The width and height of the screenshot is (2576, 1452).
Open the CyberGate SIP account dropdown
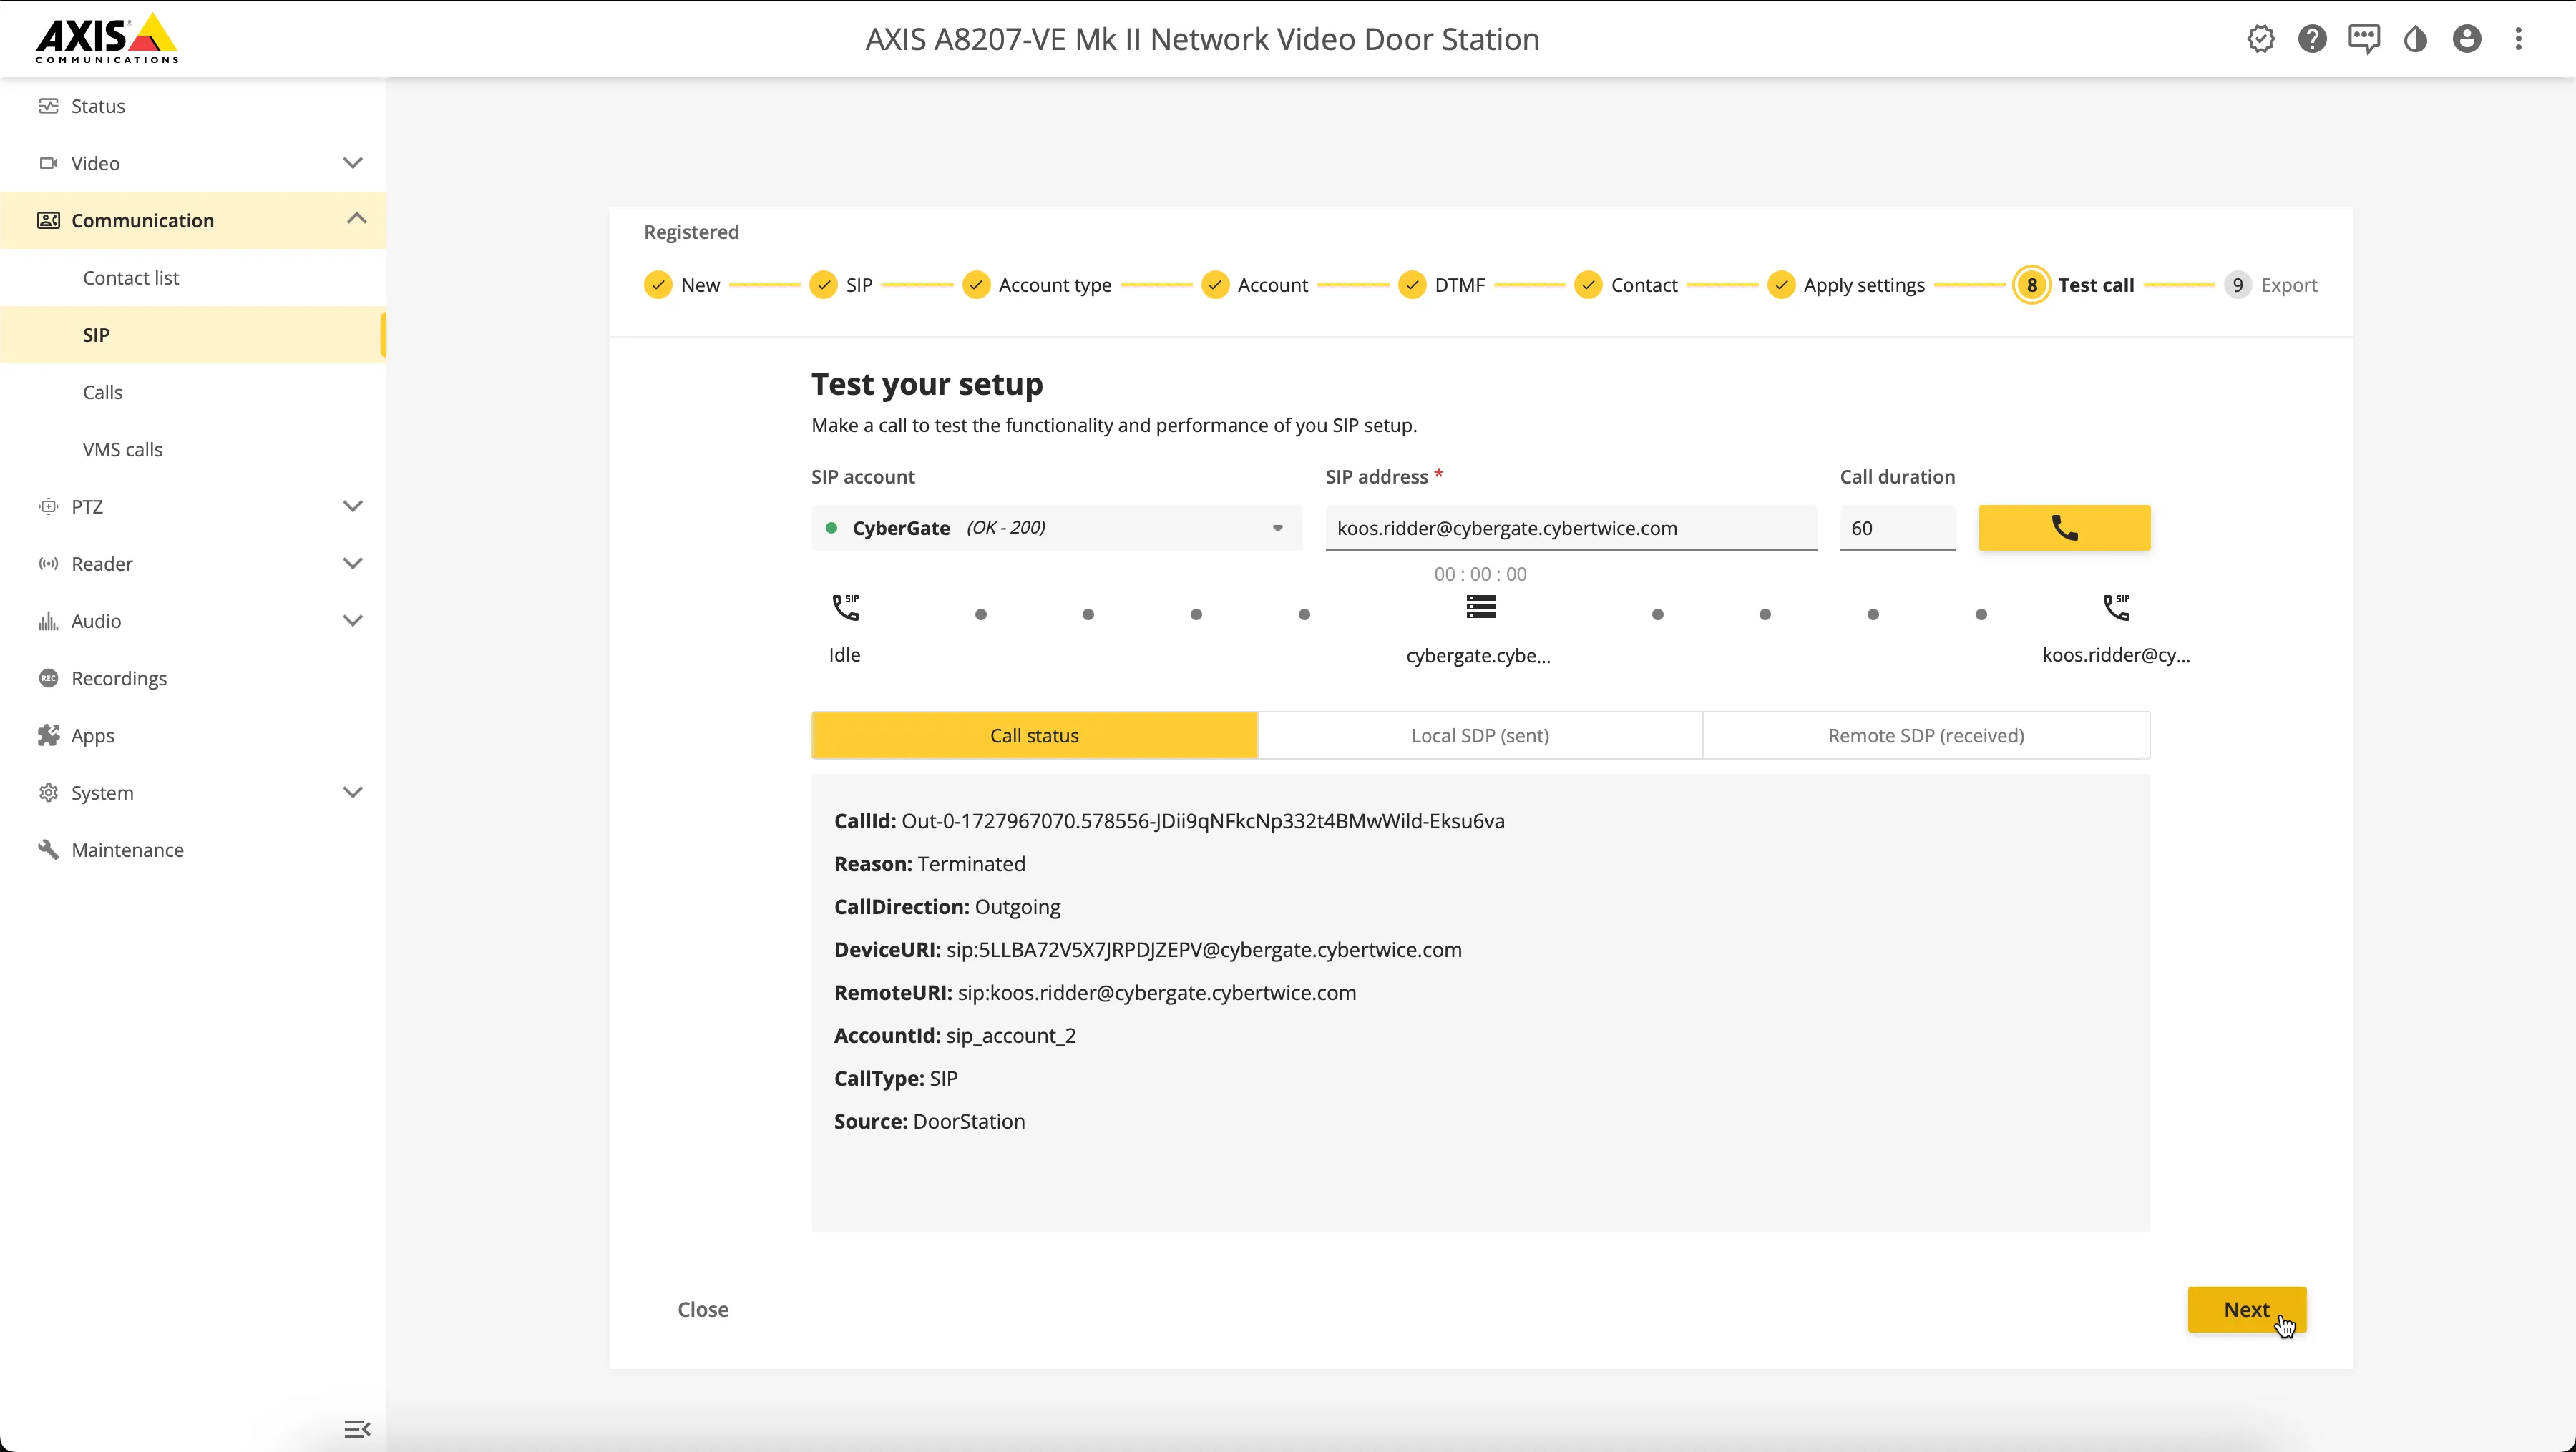[x=1056, y=528]
